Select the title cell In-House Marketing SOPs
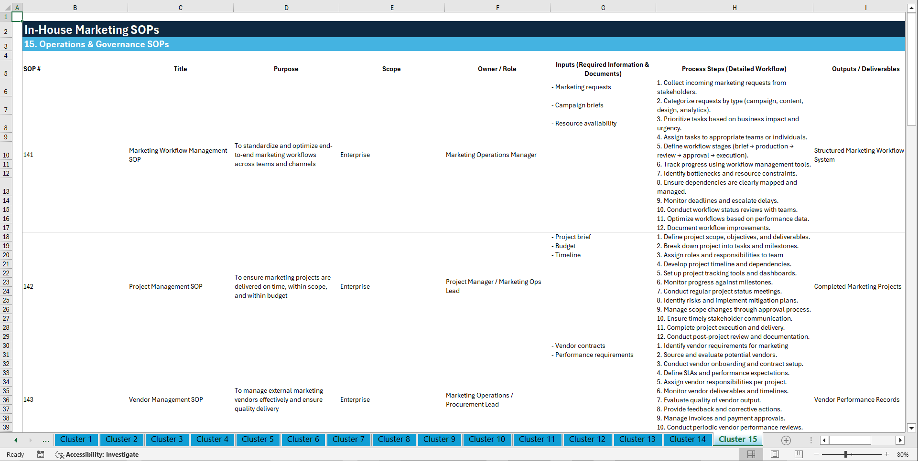 [x=92, y=30]
